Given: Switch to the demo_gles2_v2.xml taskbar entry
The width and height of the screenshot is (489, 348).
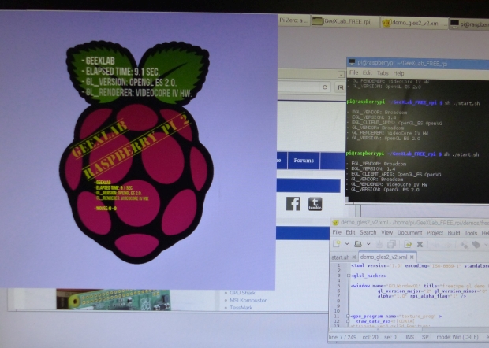Looking at the screenshot, I should click(x=414, y=23).
